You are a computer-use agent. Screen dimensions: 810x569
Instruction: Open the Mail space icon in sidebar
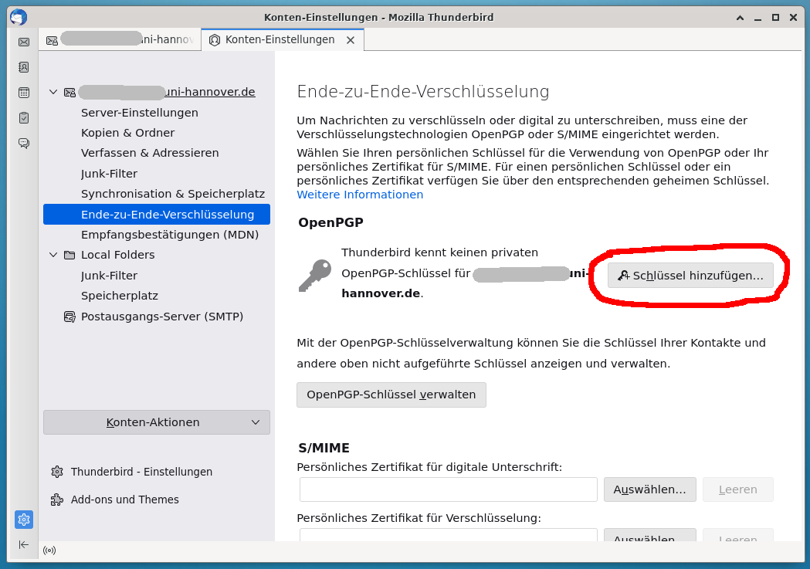click(24, 42)
